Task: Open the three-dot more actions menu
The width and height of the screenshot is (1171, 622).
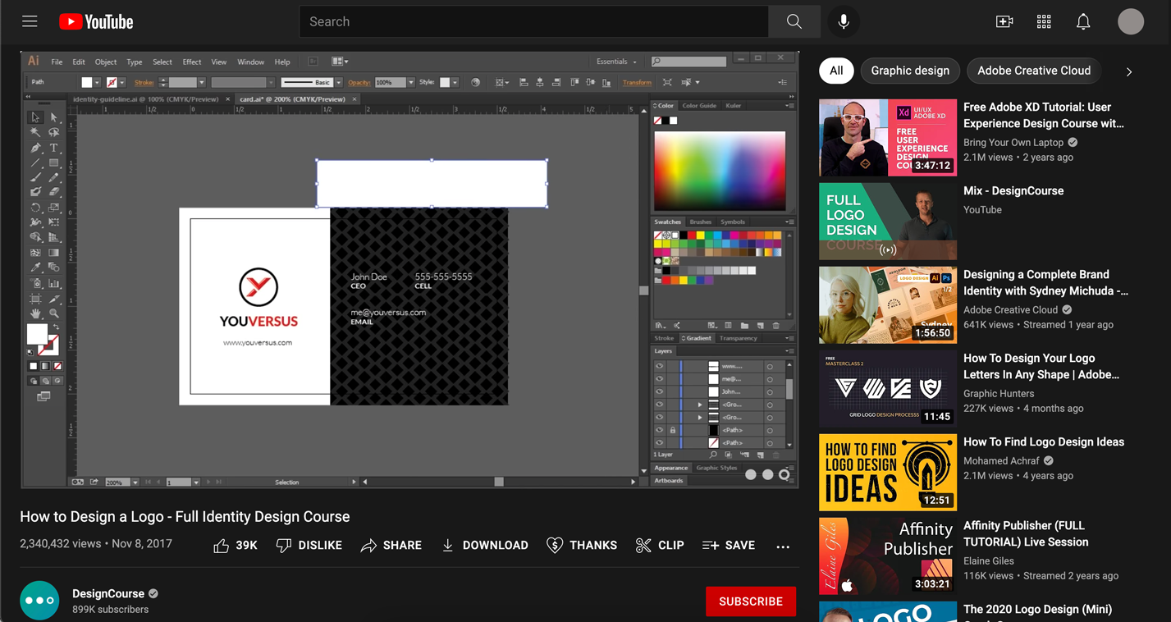Action: pos(783,547)
